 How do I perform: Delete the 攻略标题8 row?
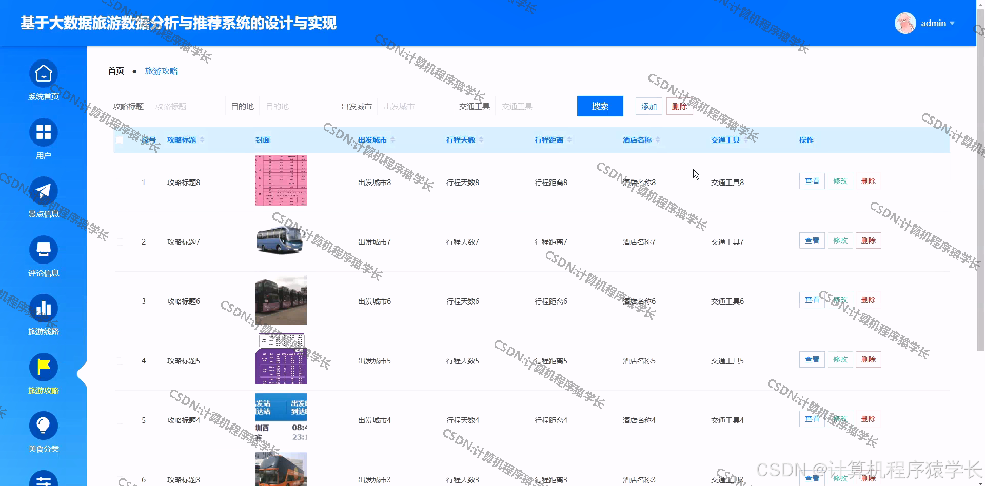(x=869, y=181)
